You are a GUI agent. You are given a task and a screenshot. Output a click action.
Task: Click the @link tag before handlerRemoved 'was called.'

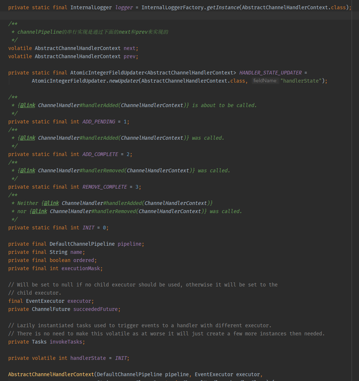27,170
